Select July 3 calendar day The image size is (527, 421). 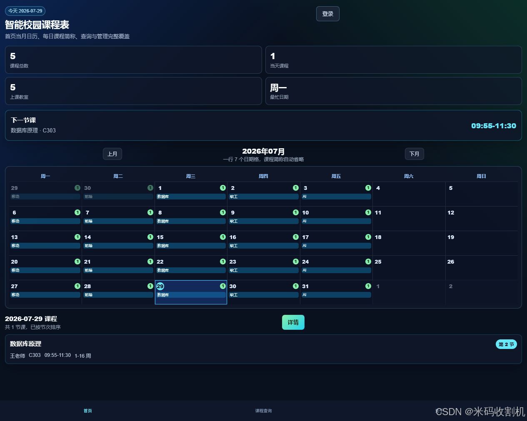click(x=336, y=194)
